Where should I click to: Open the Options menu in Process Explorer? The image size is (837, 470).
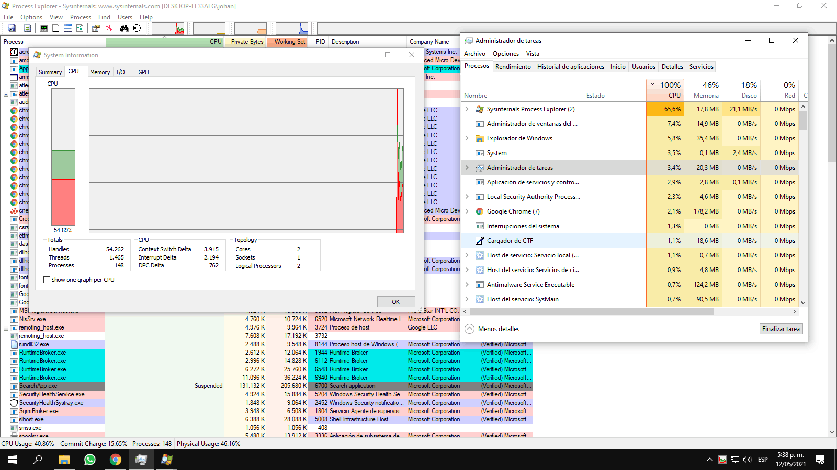(31, 17)
